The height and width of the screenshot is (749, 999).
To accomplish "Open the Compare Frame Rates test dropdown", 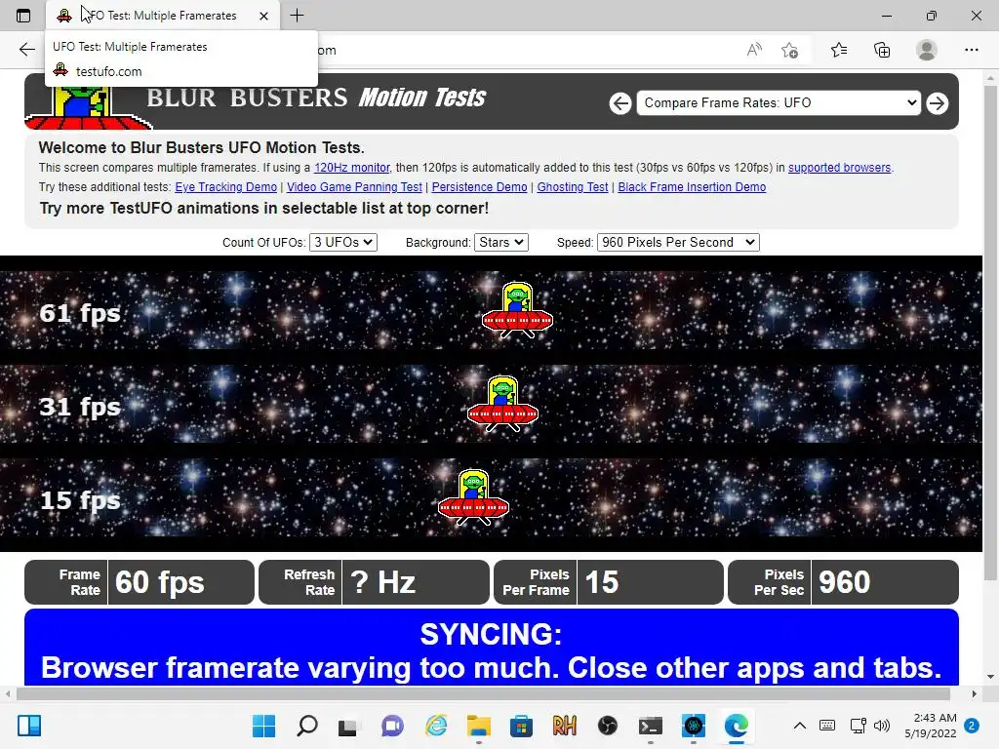I will click(x=779, y=103).
